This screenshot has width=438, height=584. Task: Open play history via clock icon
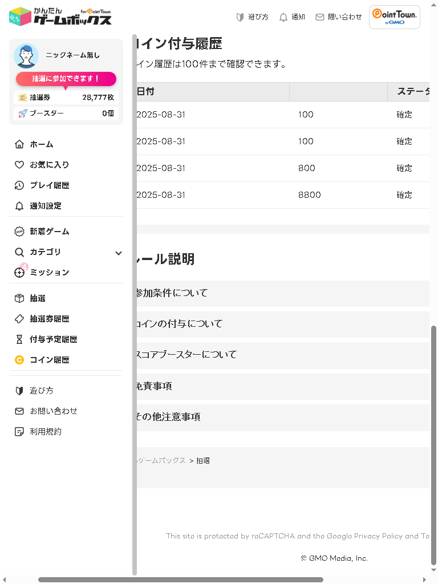19,185
